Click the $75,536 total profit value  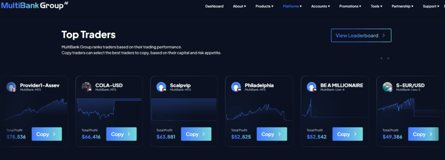click(16, 137)
